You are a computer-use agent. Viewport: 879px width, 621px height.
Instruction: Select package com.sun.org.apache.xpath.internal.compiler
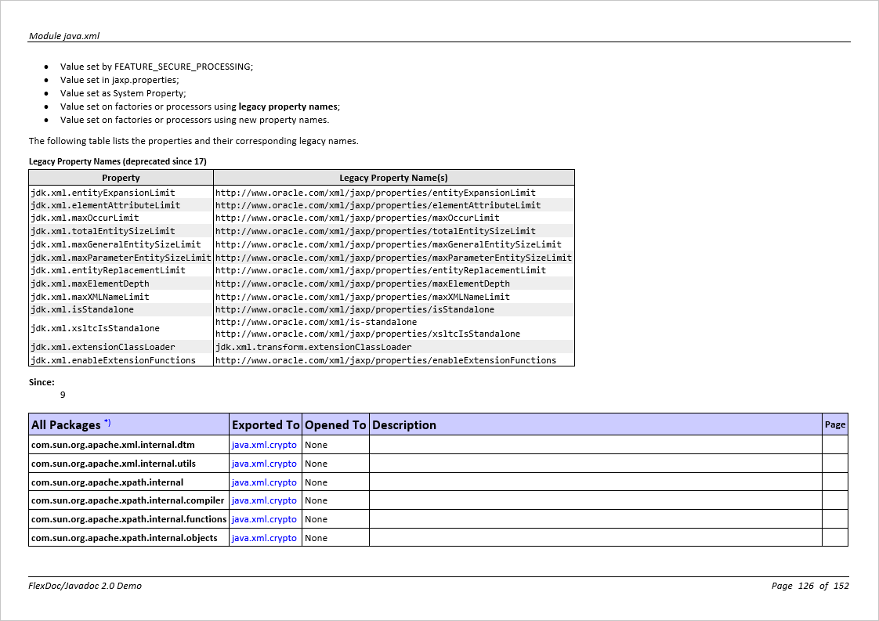click(128, 500)
